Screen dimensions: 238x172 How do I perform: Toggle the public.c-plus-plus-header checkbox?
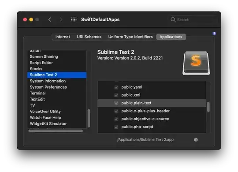pyautogui.click(x=116, y=111)
